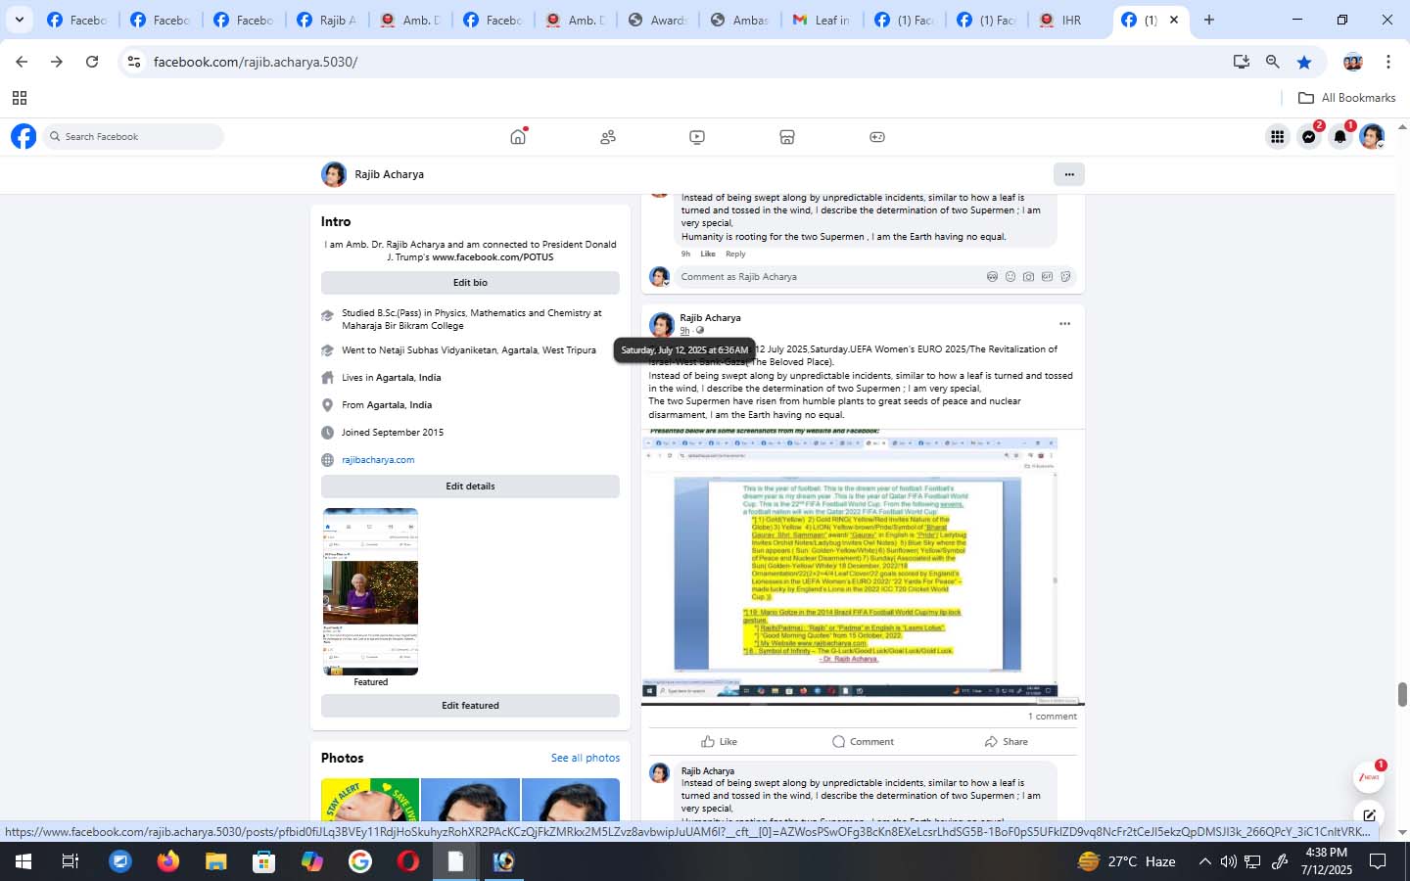Go forward in browser history

[x=57, y=62]
